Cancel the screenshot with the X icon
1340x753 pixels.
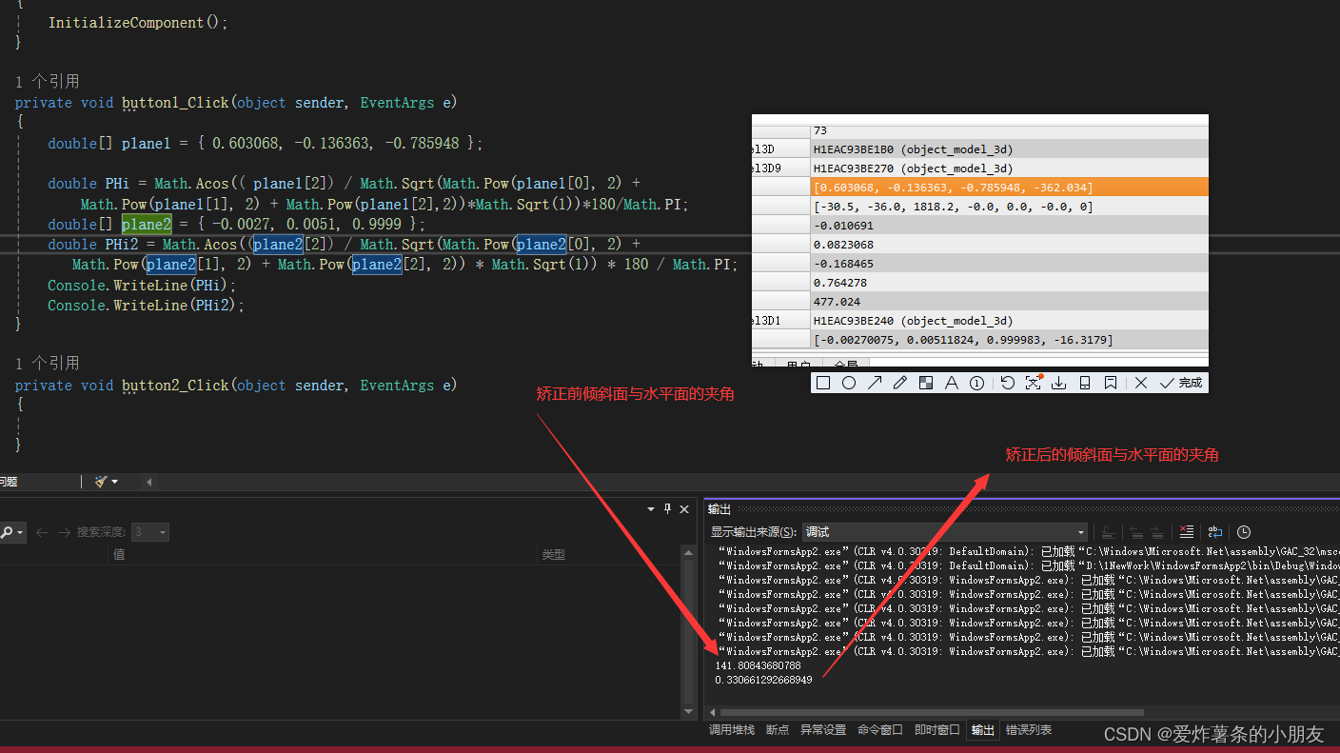[1141, 383]
